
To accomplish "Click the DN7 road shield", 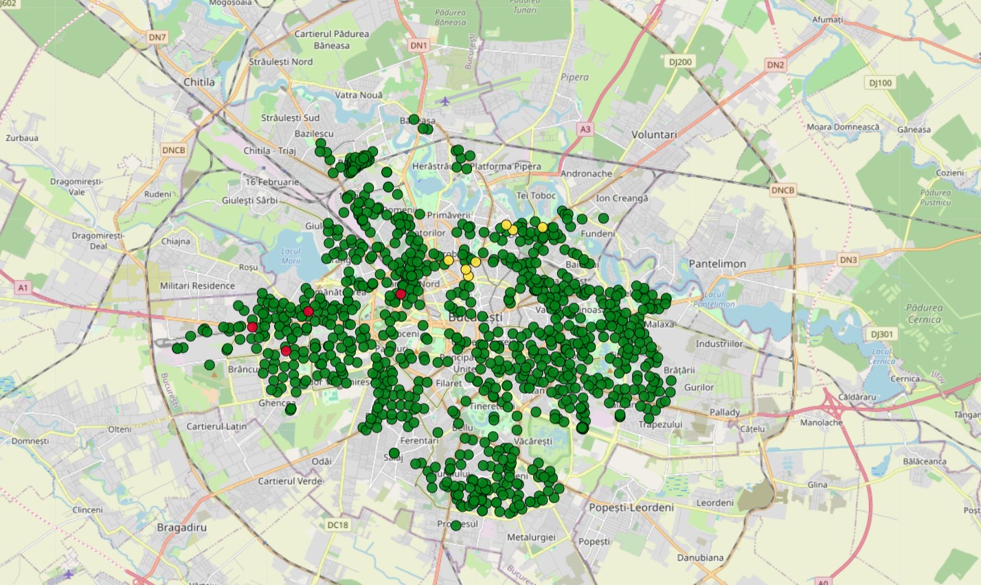I will [x=157, y=37].
